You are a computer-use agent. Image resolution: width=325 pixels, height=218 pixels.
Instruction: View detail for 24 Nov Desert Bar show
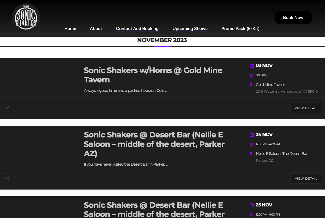pos(306,179)
